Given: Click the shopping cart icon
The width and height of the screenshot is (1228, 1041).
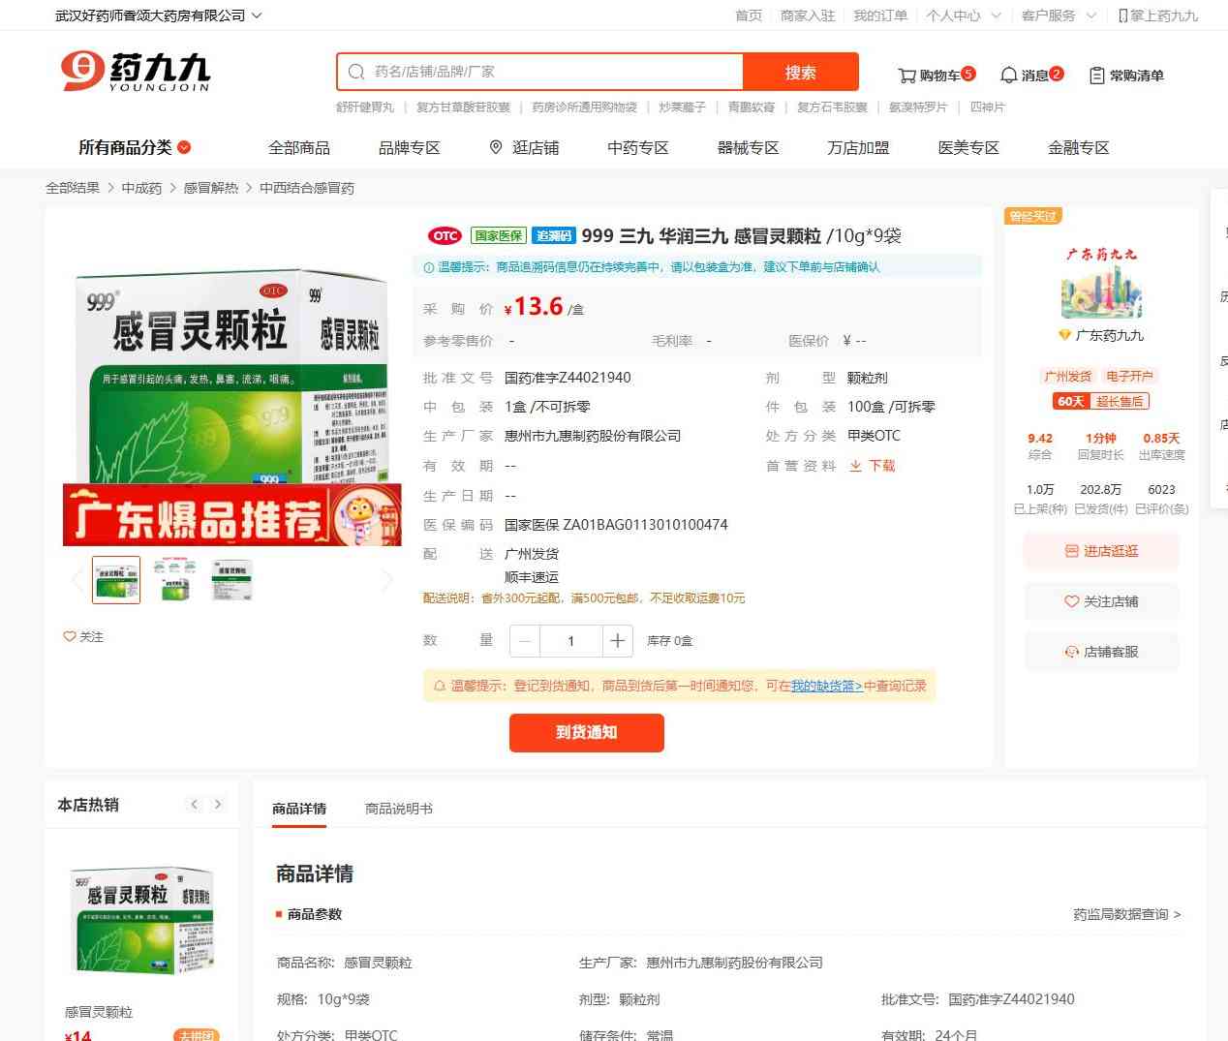Looking at the screenshot, I should 906,76.
